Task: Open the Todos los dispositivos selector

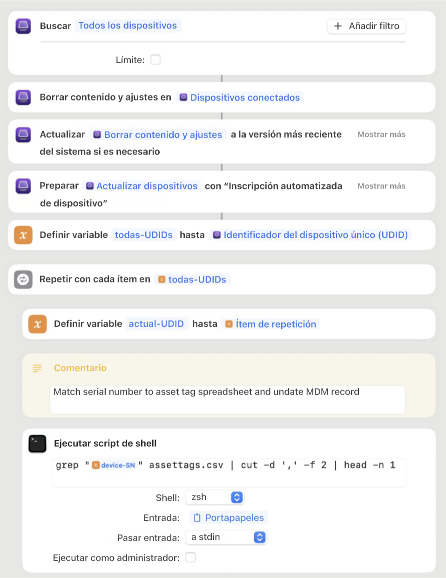Action: click(128, 26)
